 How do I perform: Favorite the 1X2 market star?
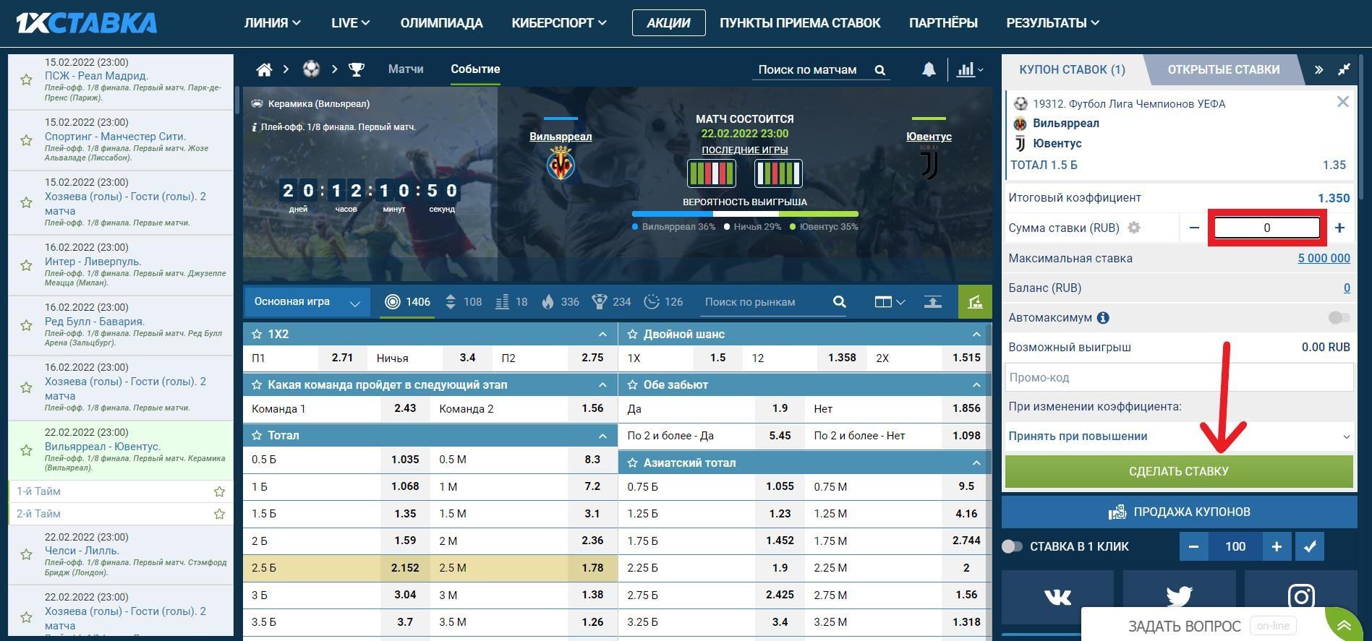256,334
